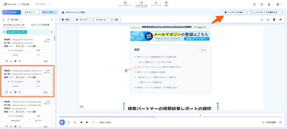Viewport: 287px width, 129px height.
Task: Open the ダッシュボード tab
Action: tap(125, 4)
